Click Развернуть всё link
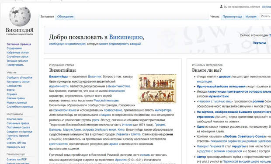 pos(16,147)
